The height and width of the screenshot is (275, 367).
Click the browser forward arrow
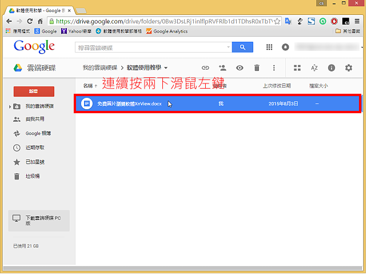(x=19, y=22)
